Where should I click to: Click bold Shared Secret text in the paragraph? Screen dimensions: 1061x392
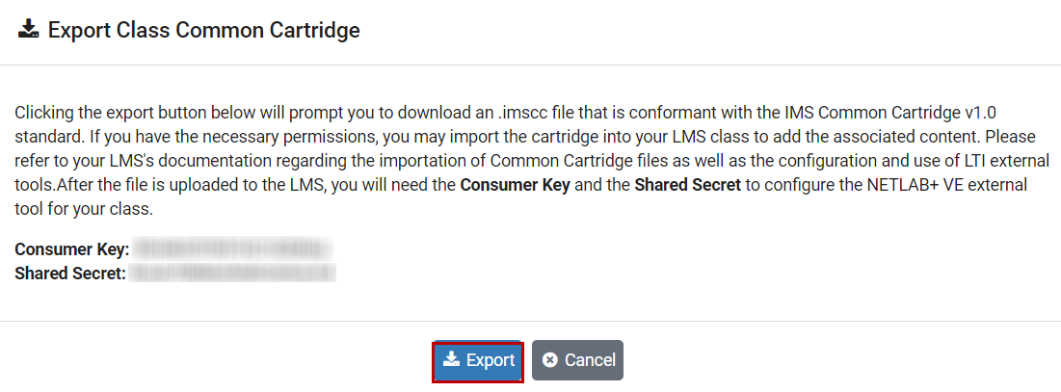pyautogui.click(x=687, y=184)
